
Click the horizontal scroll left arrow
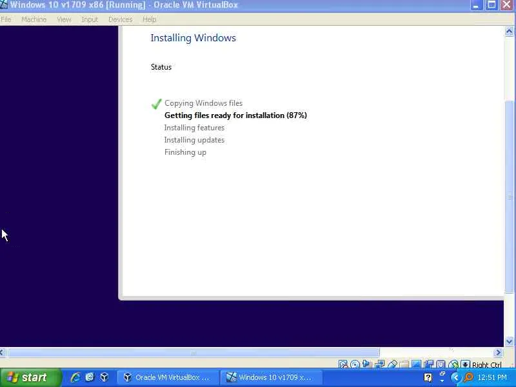tap(3, 352)
